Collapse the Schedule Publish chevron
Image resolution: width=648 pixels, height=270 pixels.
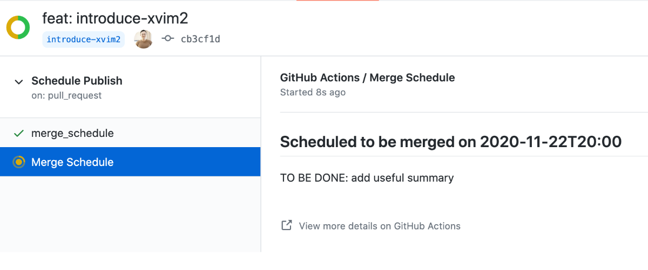tap(19, 82)
